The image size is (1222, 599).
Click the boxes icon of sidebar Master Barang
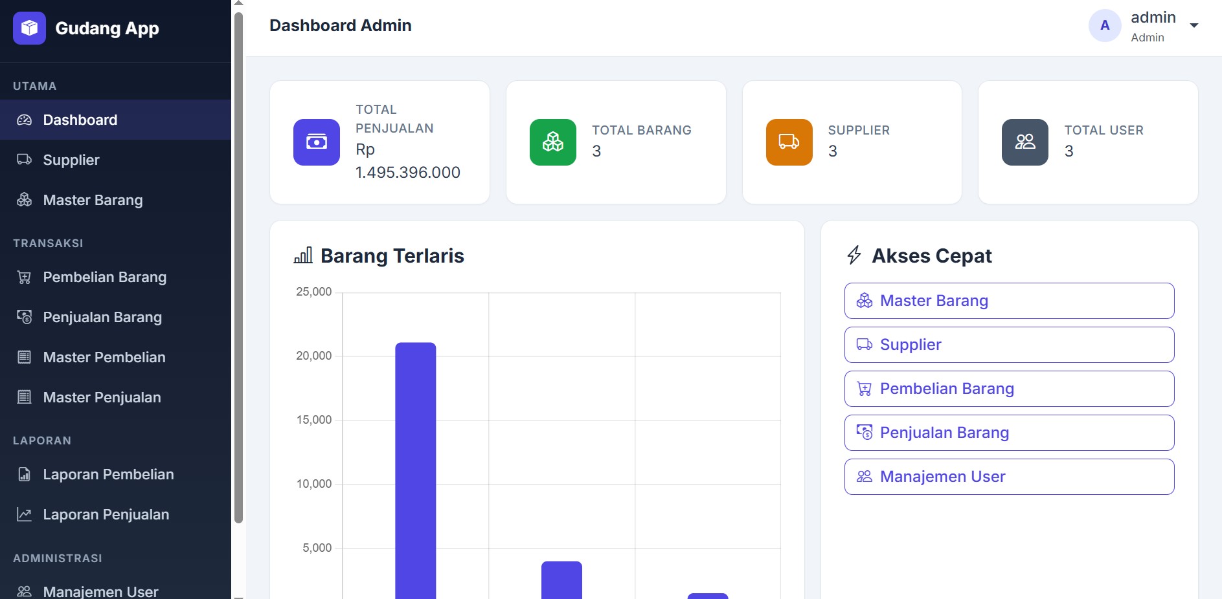[x=24, y=200]
